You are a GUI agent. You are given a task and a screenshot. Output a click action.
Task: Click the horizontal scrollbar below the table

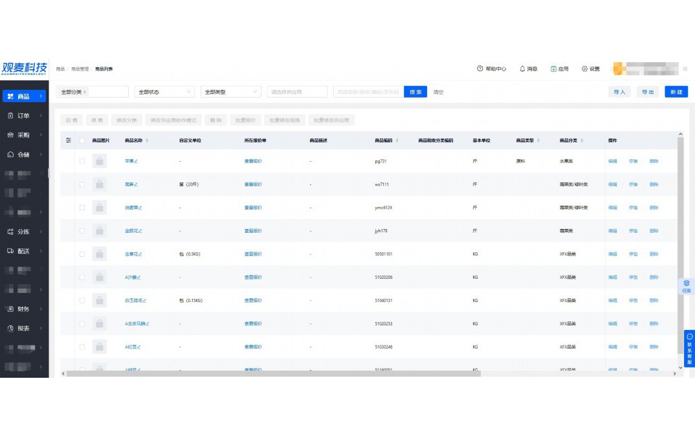click(272, 373)
